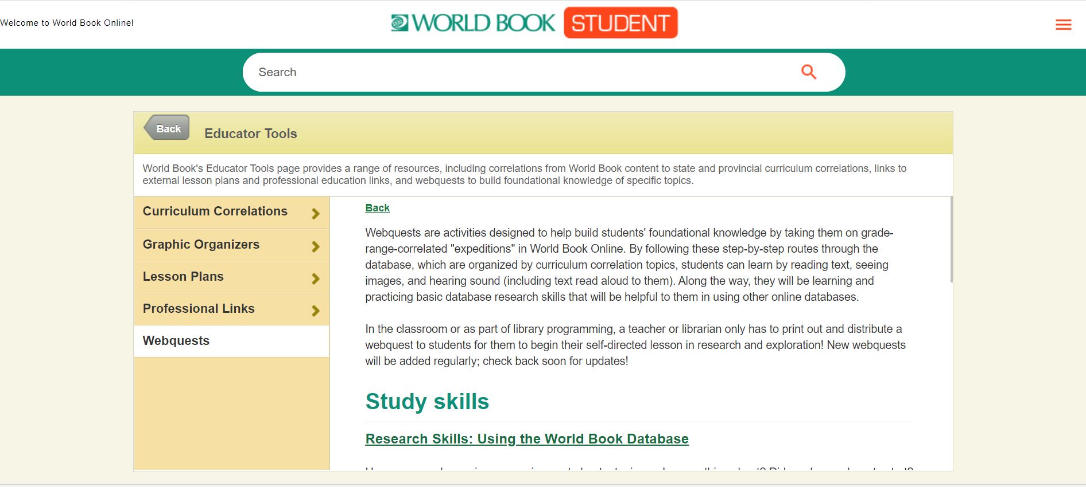Image resolution: width=1086 pixels, height=487 pixels.
Task: Click the magnifying glass search icon
Action: pyautogui.click(x=808, y=72)
